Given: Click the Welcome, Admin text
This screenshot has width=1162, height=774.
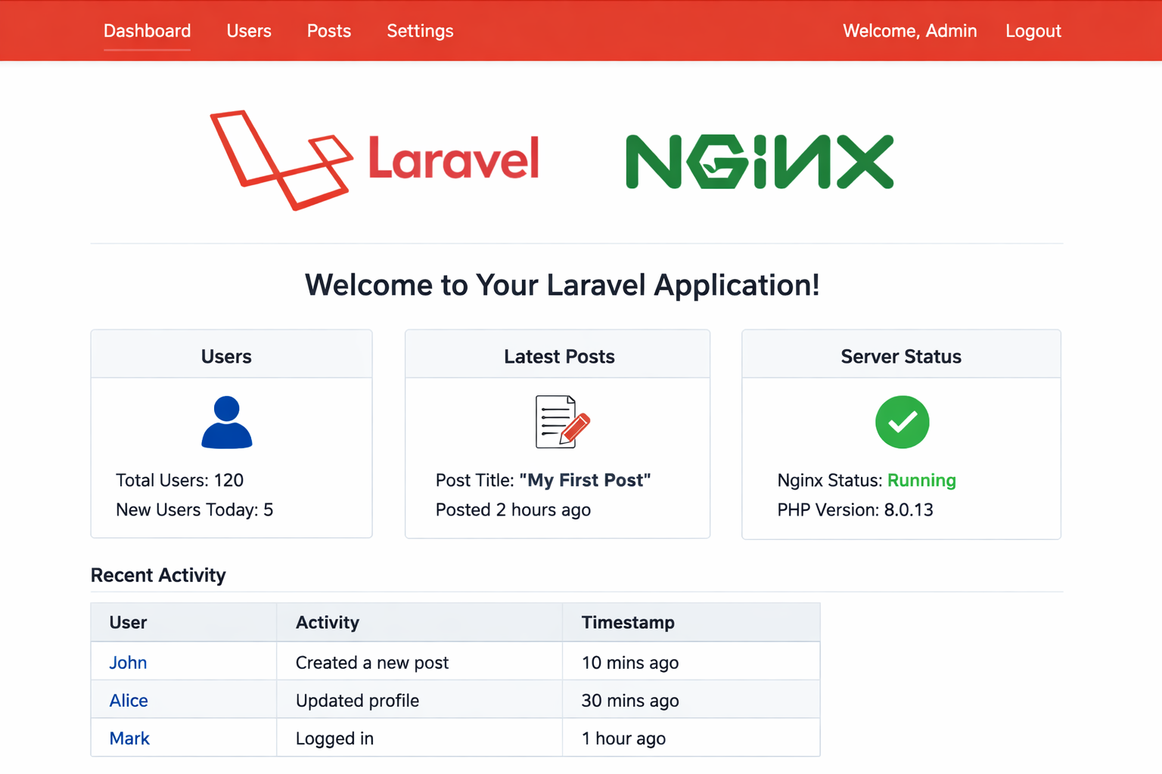Looking at the screenshot, I should pyautogui.click(x=909, y=31).
